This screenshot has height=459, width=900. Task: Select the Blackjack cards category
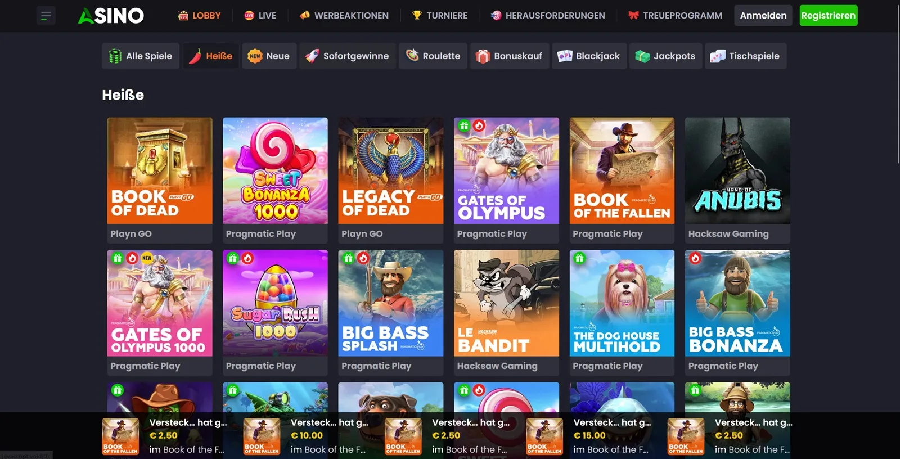pyautogui.click(x=589, y=56)
